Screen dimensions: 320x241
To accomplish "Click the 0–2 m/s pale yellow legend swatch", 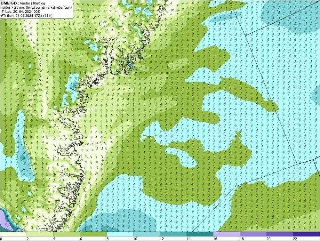I will [x=13, y=234].
